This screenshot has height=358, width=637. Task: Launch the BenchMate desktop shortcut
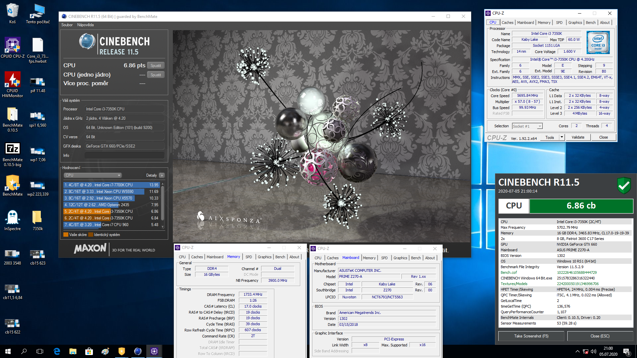(x=13, y=186)
